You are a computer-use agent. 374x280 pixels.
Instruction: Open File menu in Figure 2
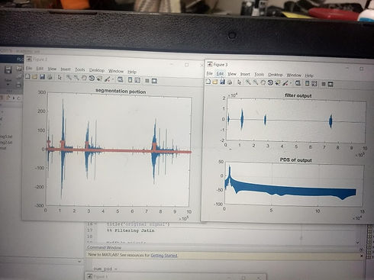pyautogui.click(x=29, y=68)
